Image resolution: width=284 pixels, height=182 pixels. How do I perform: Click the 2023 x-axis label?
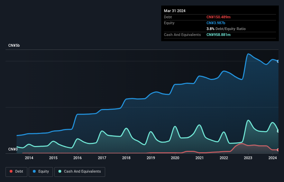point(248,158)
